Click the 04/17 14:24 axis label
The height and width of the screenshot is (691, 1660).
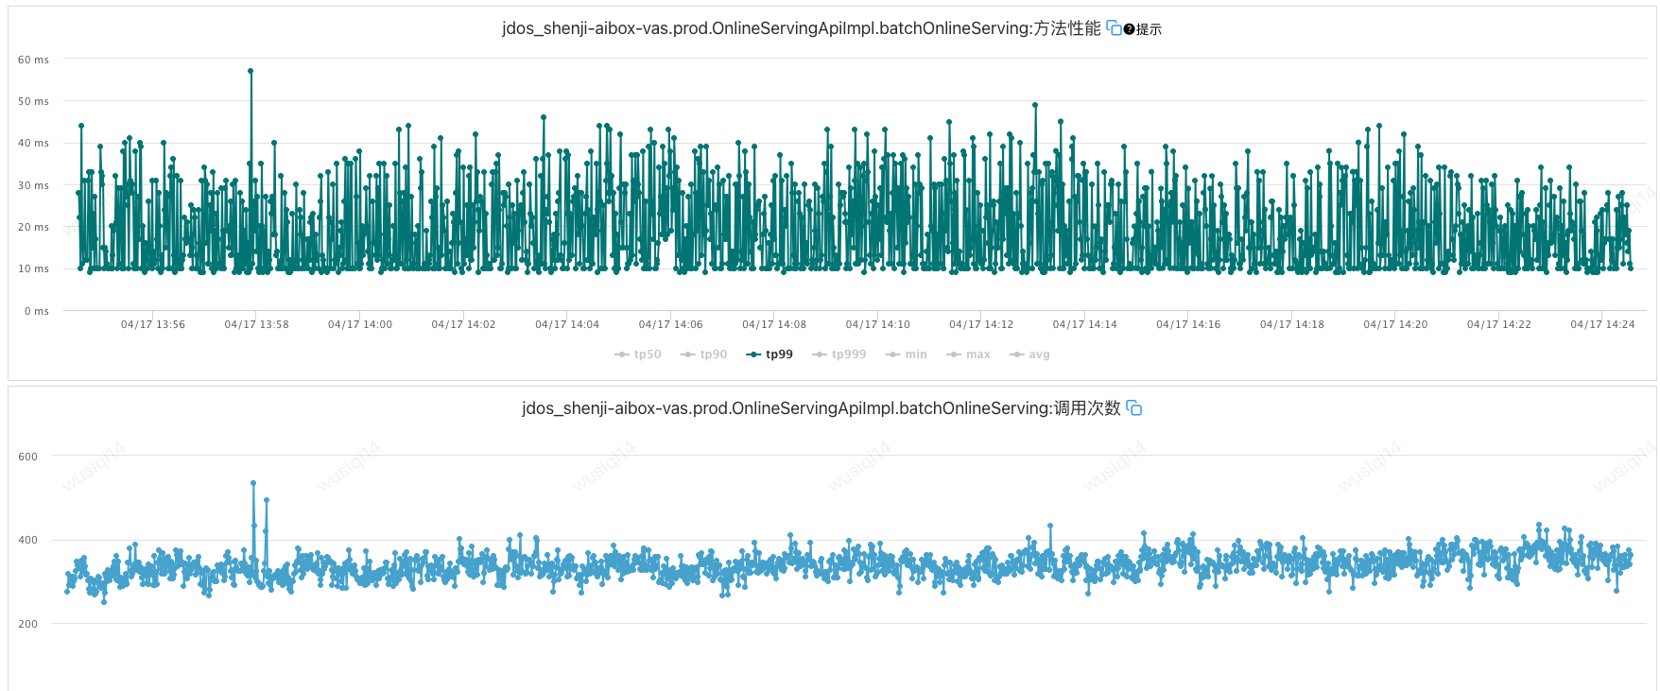coord(1602,324)
